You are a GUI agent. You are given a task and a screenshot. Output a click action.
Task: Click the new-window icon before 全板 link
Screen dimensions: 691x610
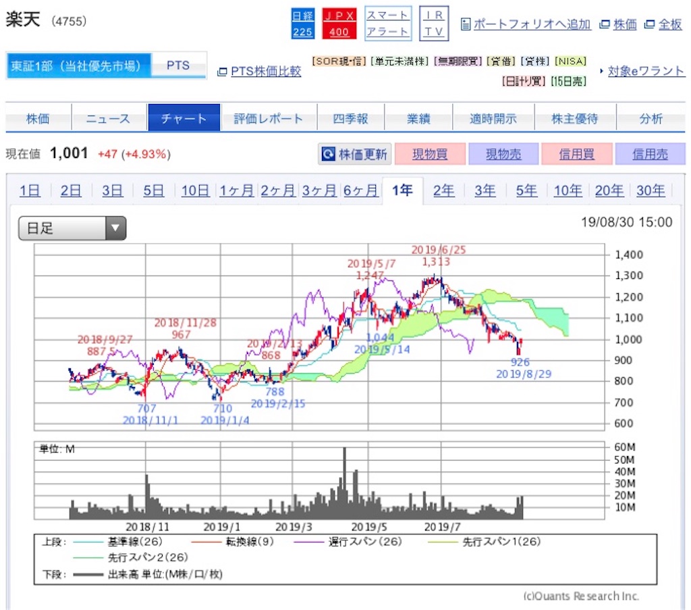point(649,24)
